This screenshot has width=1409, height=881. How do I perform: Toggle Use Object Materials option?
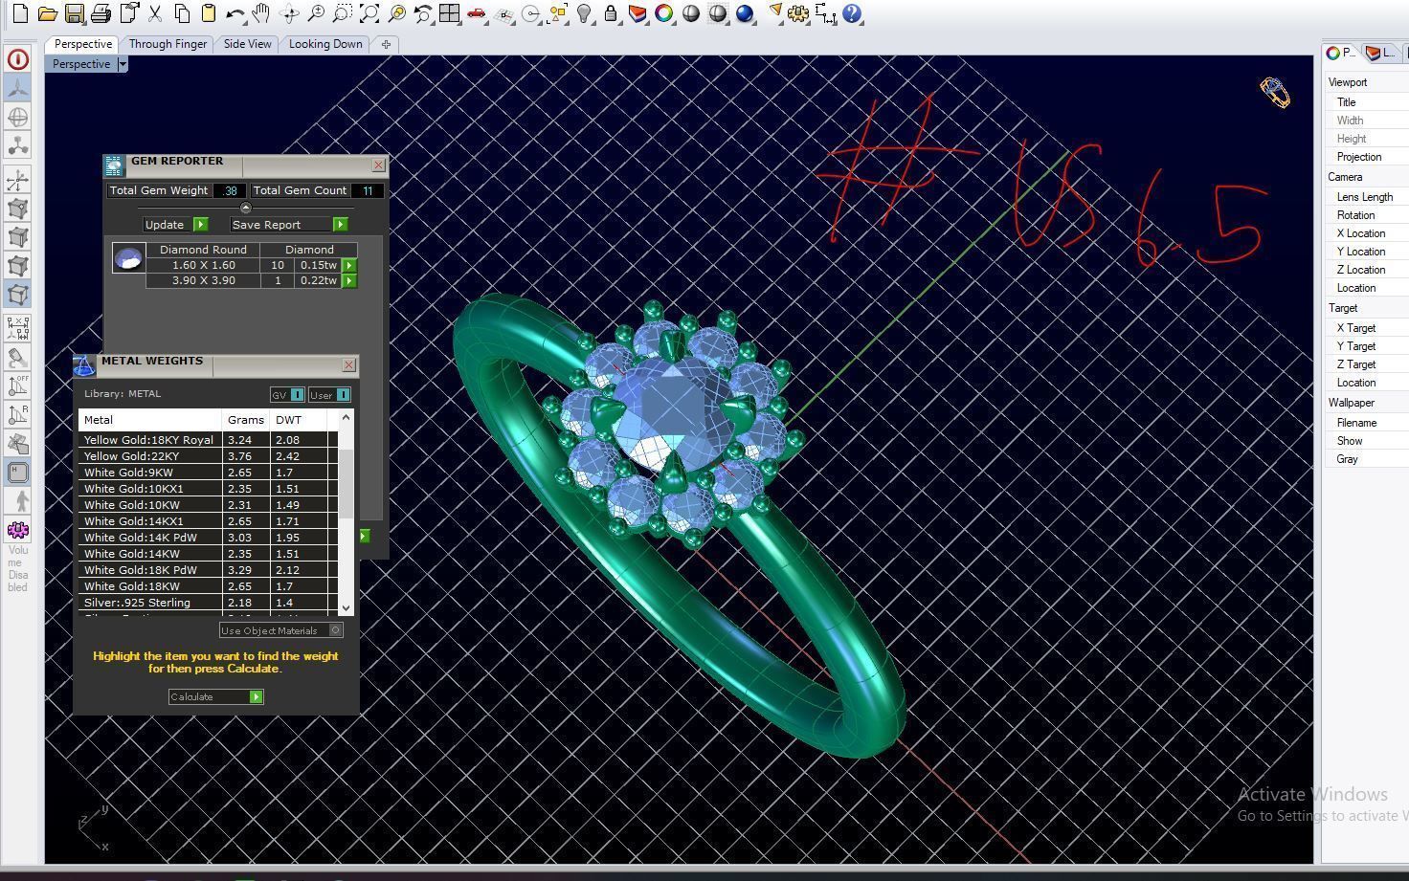[280, 630]
